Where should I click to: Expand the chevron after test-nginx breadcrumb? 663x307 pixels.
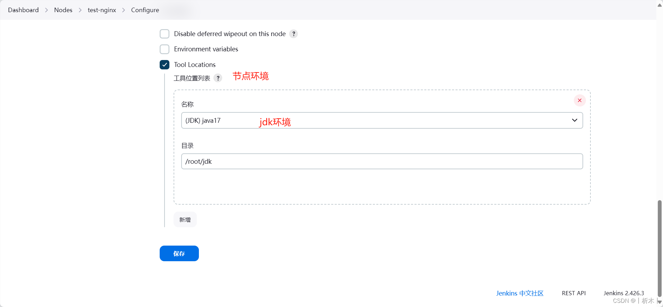124,10
